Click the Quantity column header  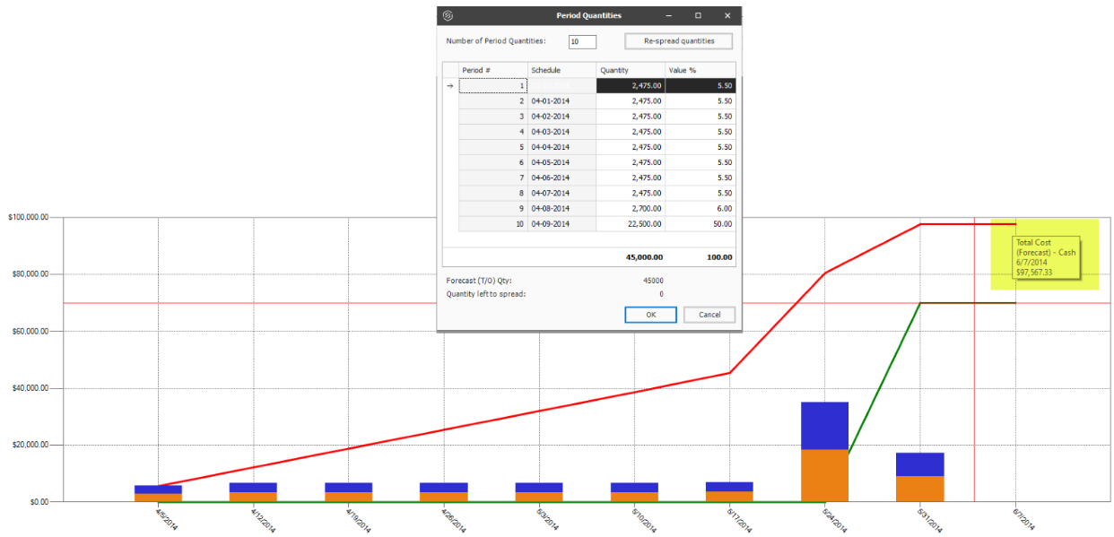[x=630, y=70]
